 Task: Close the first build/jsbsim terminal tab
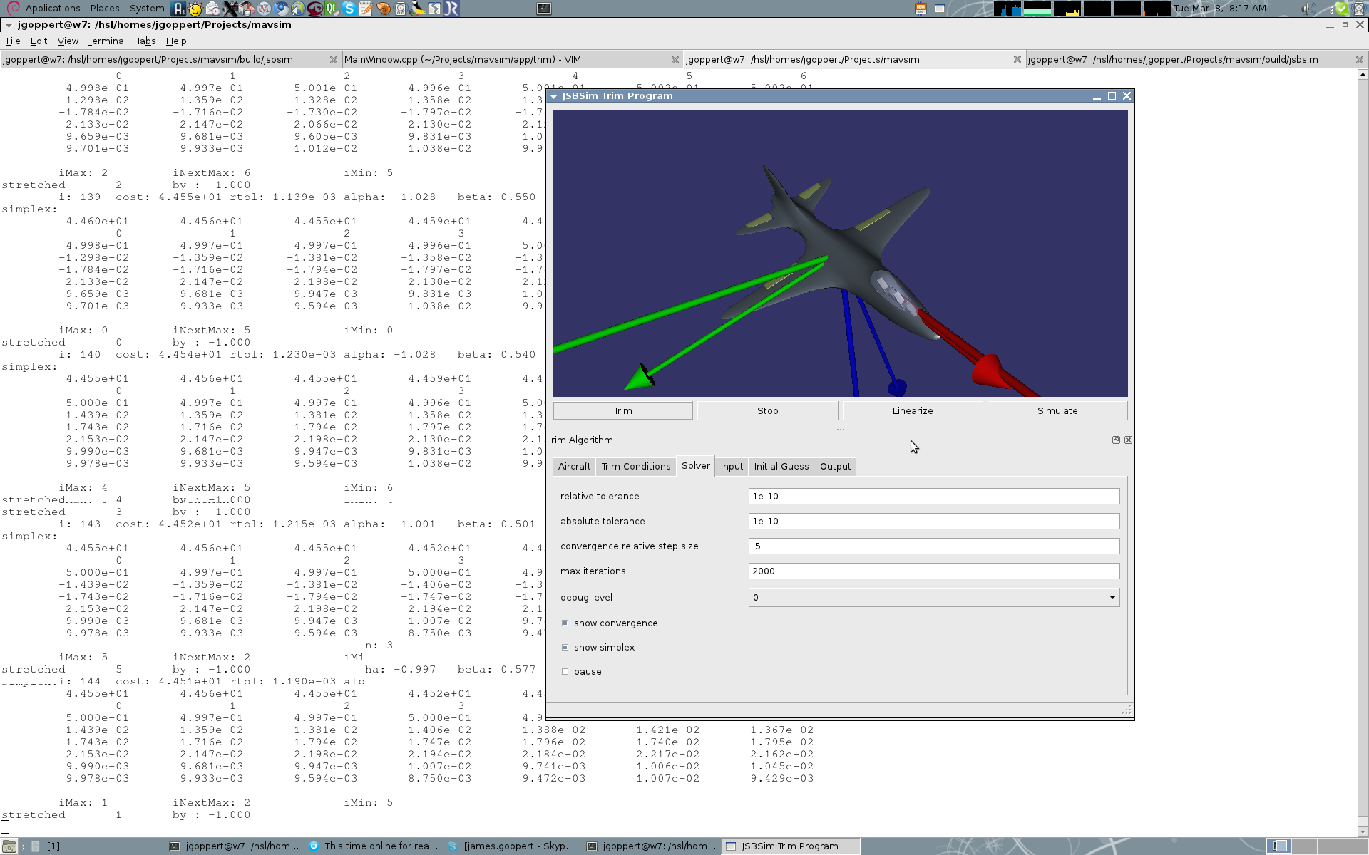333,60
